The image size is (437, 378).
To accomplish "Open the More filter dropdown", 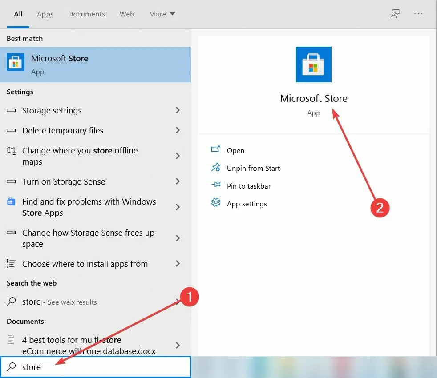I will pos(162,14).
